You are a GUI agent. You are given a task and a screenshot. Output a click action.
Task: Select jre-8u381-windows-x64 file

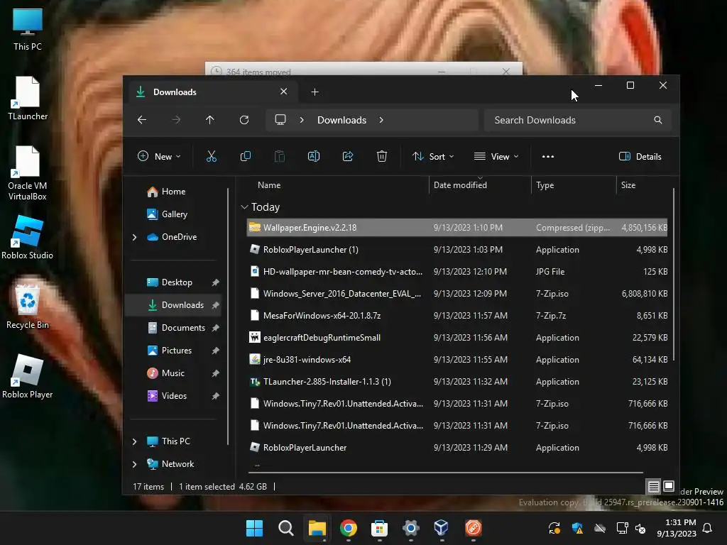(x=457, y=360)
